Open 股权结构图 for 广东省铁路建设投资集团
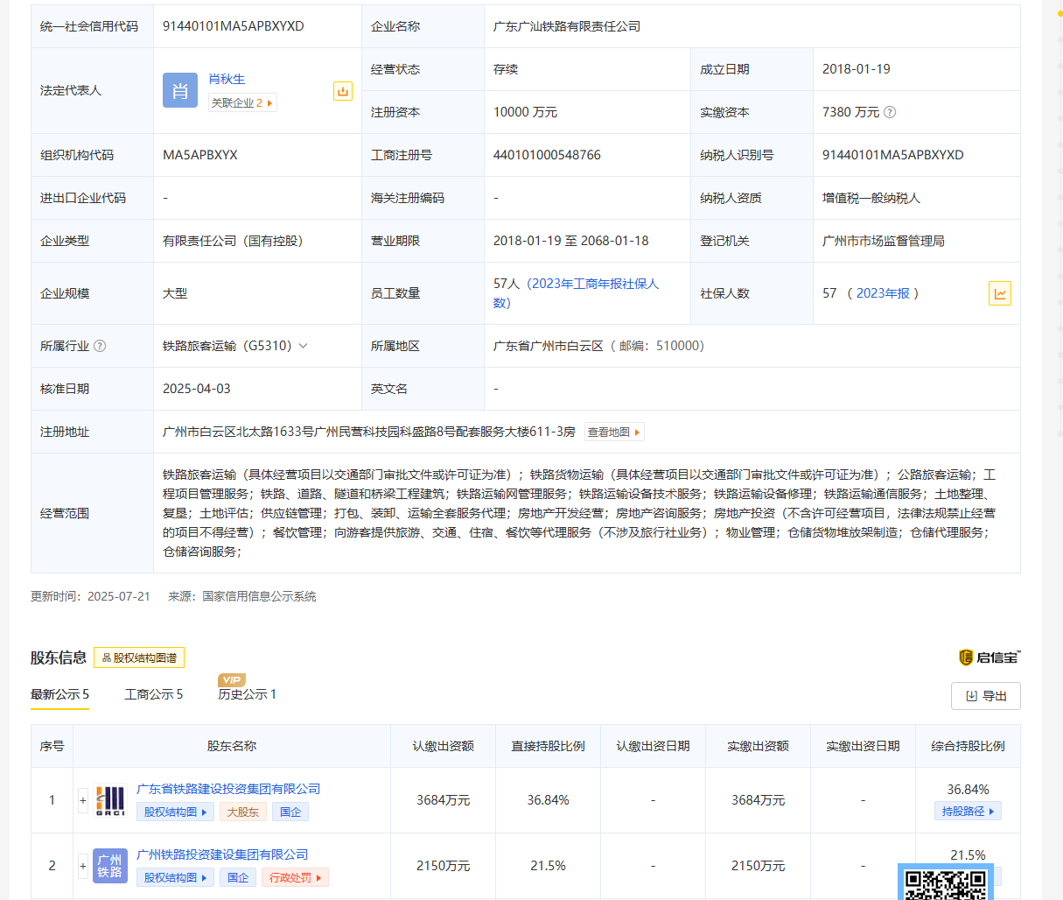This screenshot has height=900, width=1063. pos(175,812)
